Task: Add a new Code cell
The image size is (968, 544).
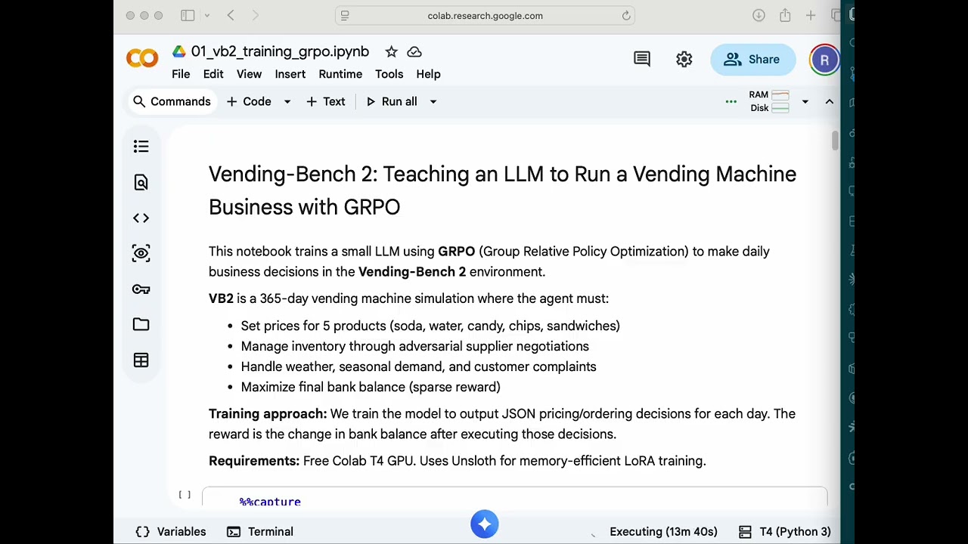Action: tap(249, 101)
